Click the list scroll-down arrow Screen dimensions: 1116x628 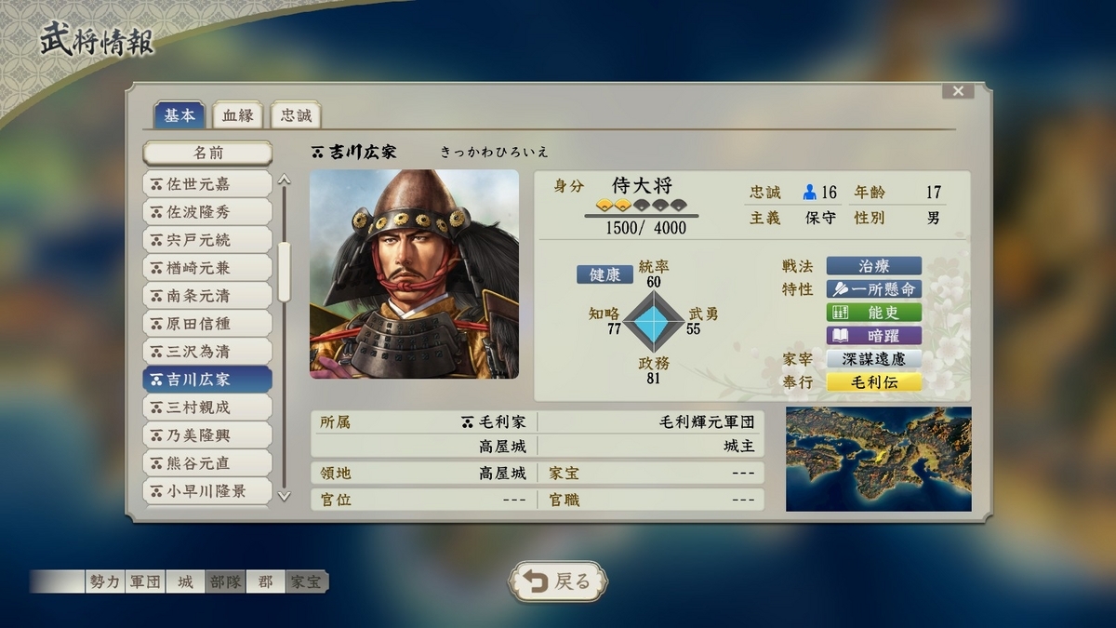[x=285, y=496]
